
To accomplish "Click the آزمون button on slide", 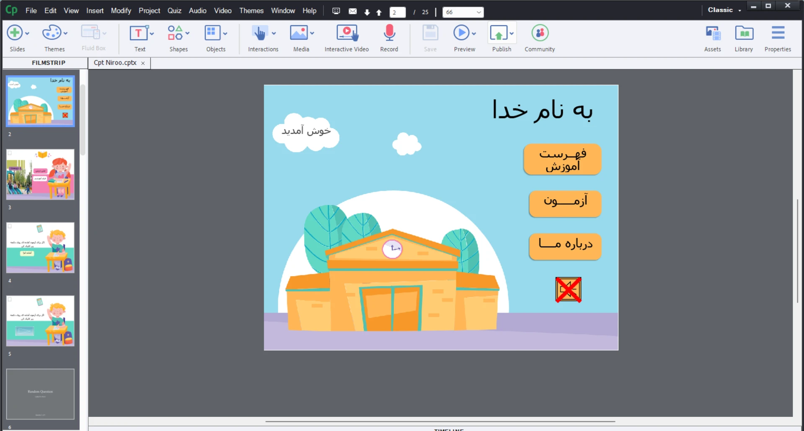I will (565, 203).
